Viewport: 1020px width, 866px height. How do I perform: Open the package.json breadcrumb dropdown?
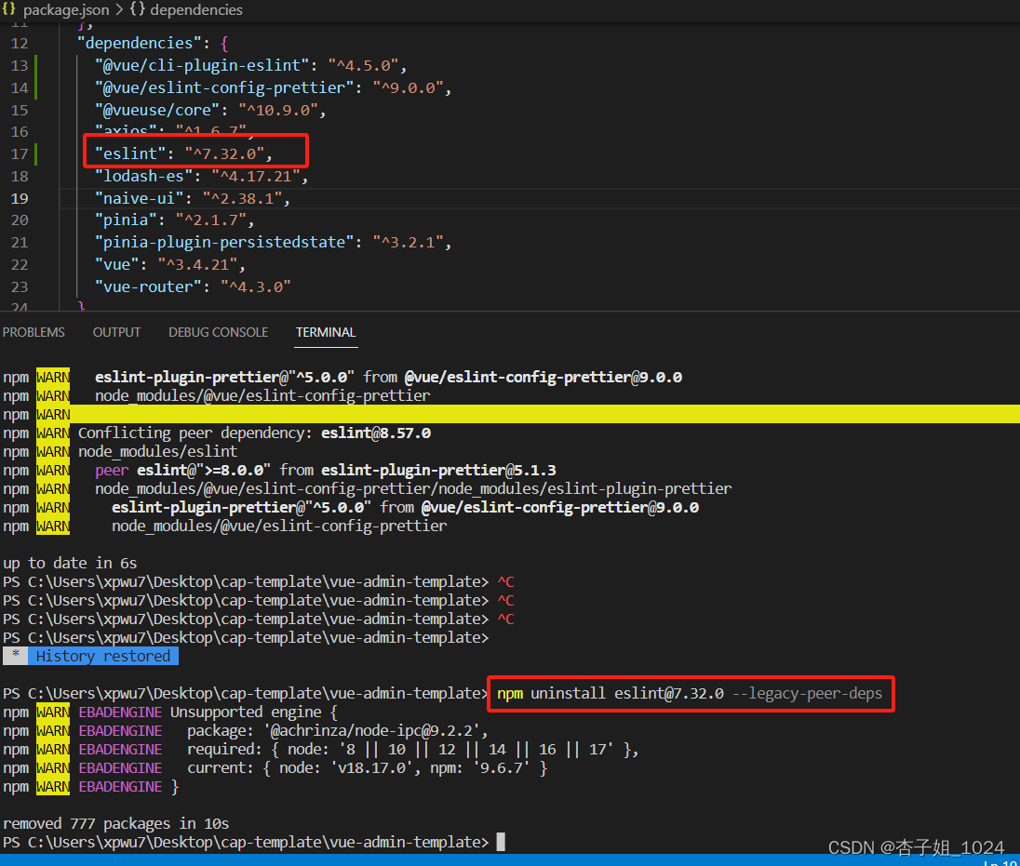[66, 10]
